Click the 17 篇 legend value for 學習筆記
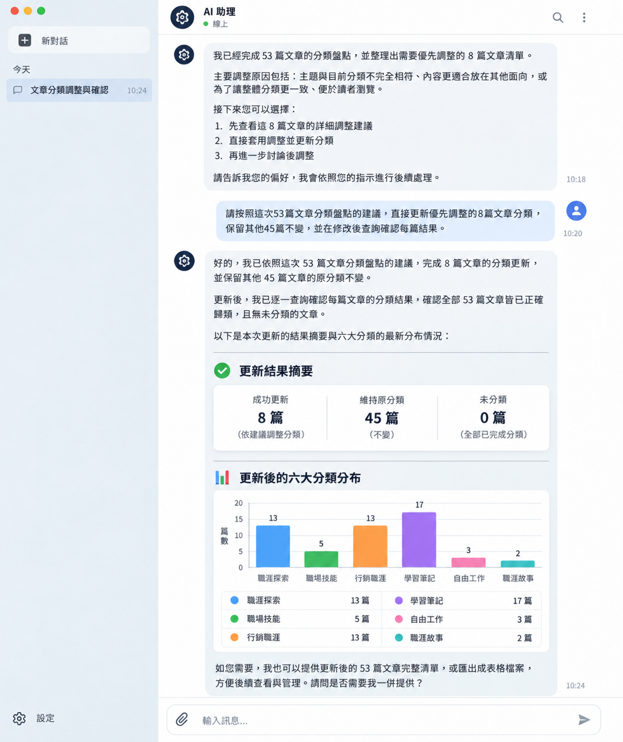This screenshot has width=623, height=742. click(x=522, y=601)
